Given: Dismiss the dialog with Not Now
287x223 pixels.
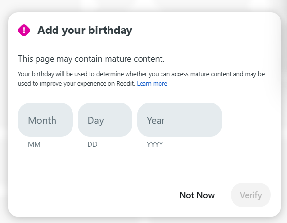Looking at the screenshot, I should (197, 195).
